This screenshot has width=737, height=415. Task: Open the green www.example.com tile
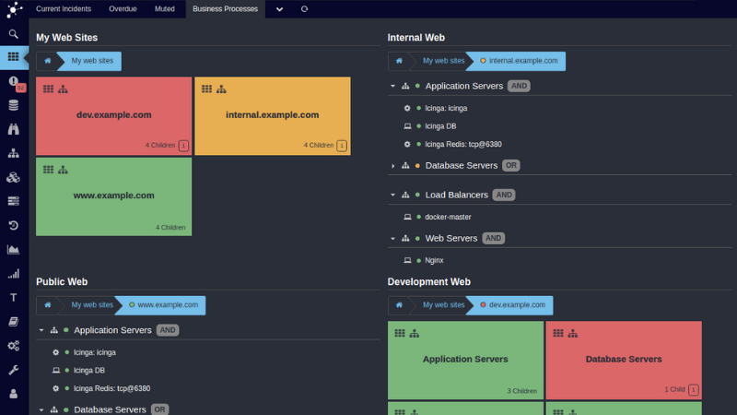(x=113, y=196)
